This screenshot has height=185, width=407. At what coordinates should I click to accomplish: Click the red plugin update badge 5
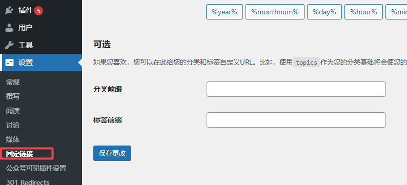(38, 11)
